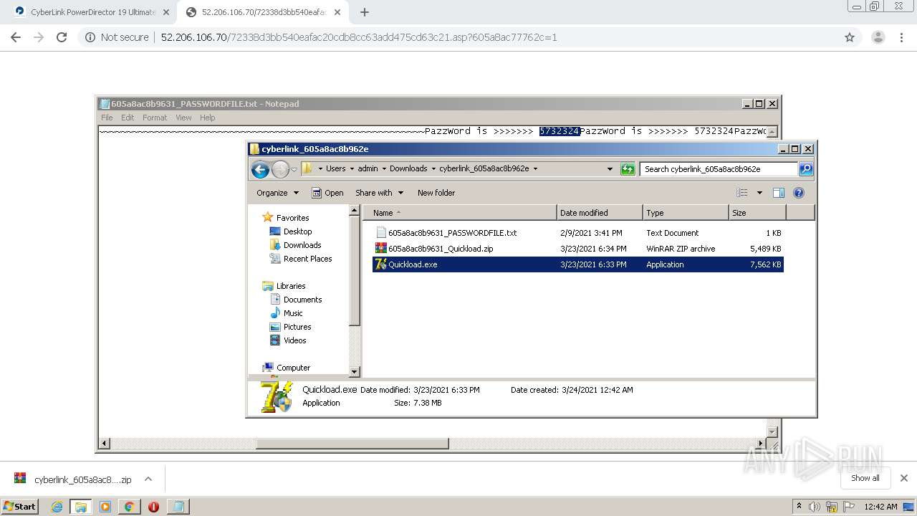
Task: Expand the download item options chevron
Action: click(148, 479)
